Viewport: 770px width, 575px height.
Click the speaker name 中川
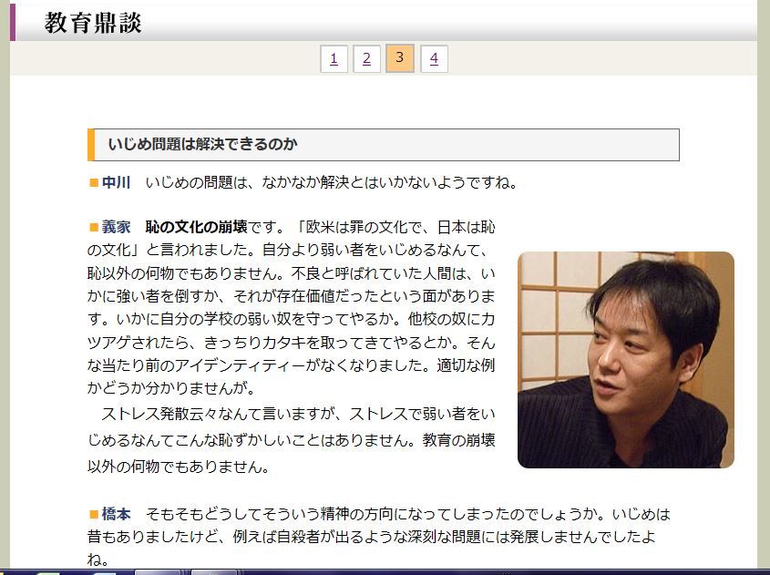[x=117, y=182]
